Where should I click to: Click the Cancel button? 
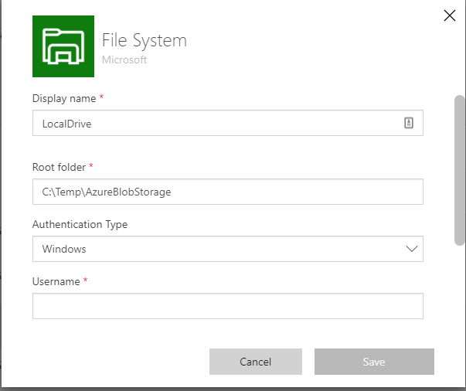click(x=256, y=362)
